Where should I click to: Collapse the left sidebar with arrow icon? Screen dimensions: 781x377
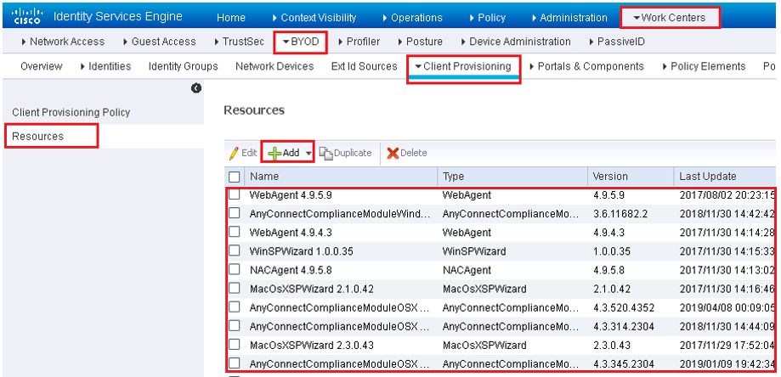coord(195,88)
